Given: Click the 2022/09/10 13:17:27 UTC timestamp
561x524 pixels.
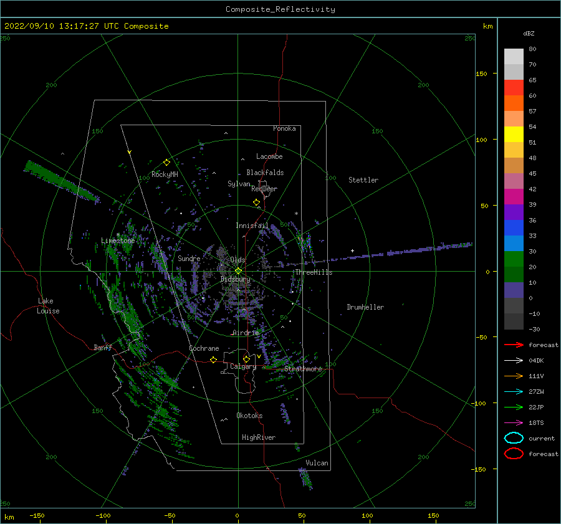Looking at the screenshot, I should 86,26.
